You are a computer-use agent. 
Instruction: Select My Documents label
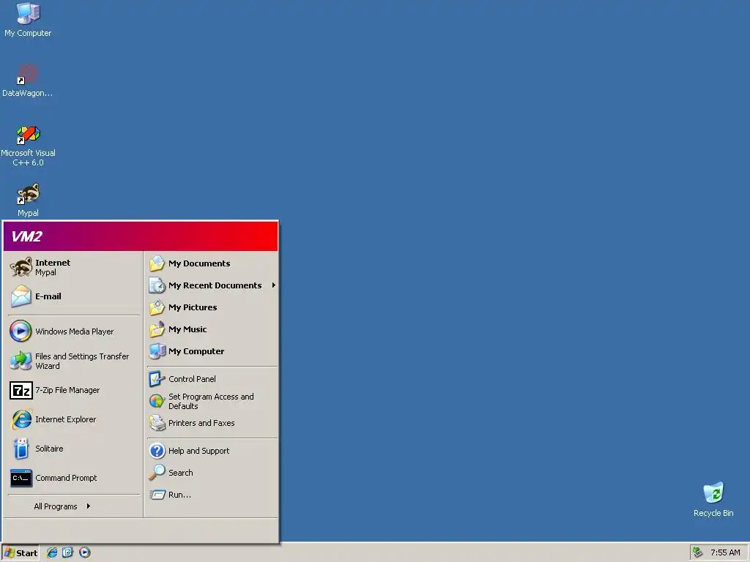click(199, 263)
